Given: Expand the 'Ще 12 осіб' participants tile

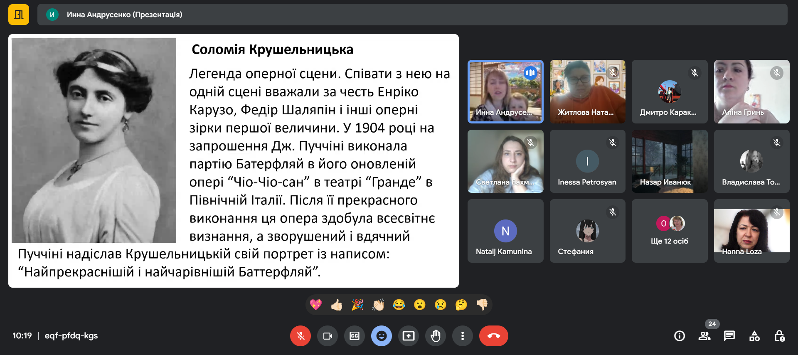Looking at the screenshot, I should [x=669, y=231].
